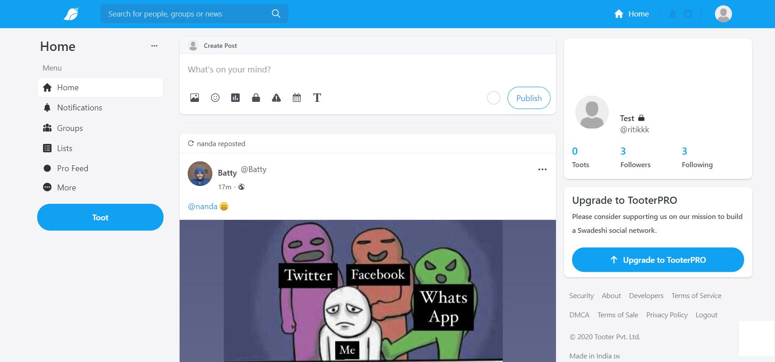Viewport: 775px width, 362px height.
Task: Open the profile avatar in header
Action: [723, 14]
